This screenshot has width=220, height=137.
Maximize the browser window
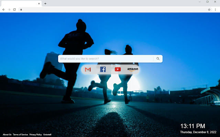pyautogui.click(x=207, y=2)
